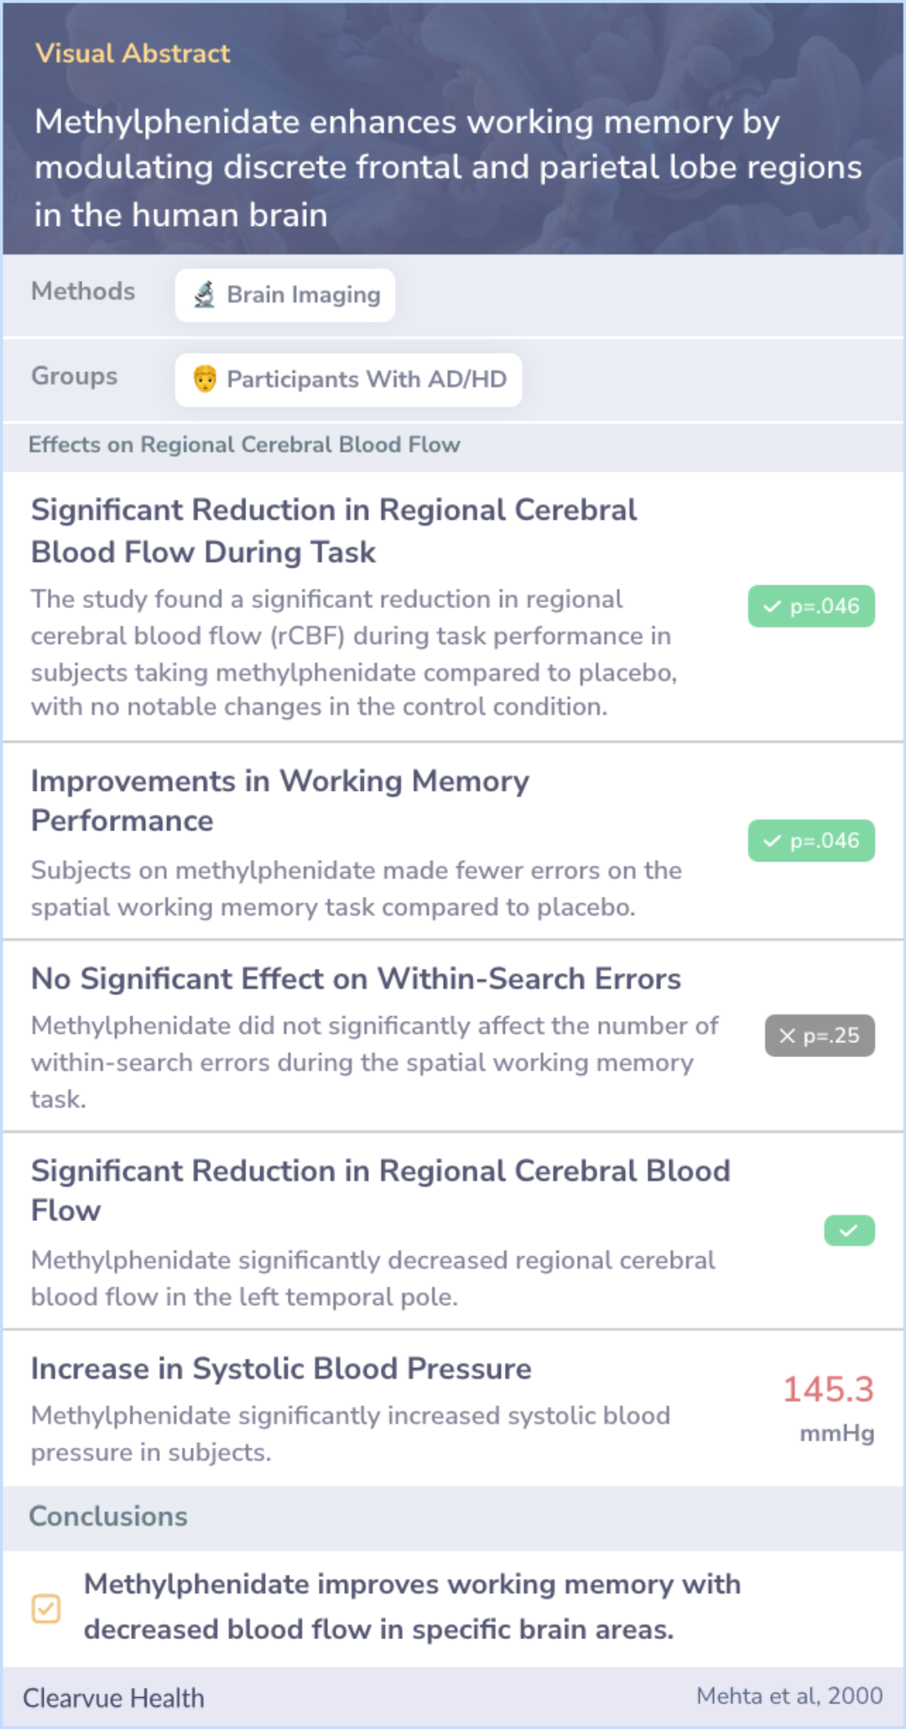This screenshot has width=906, height=1729.
Task: Open the Mehta et al, 2000 citation
Action: [x=789, y=1695]
